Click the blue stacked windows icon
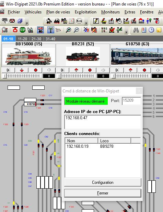163x212 pixels. 20,21
